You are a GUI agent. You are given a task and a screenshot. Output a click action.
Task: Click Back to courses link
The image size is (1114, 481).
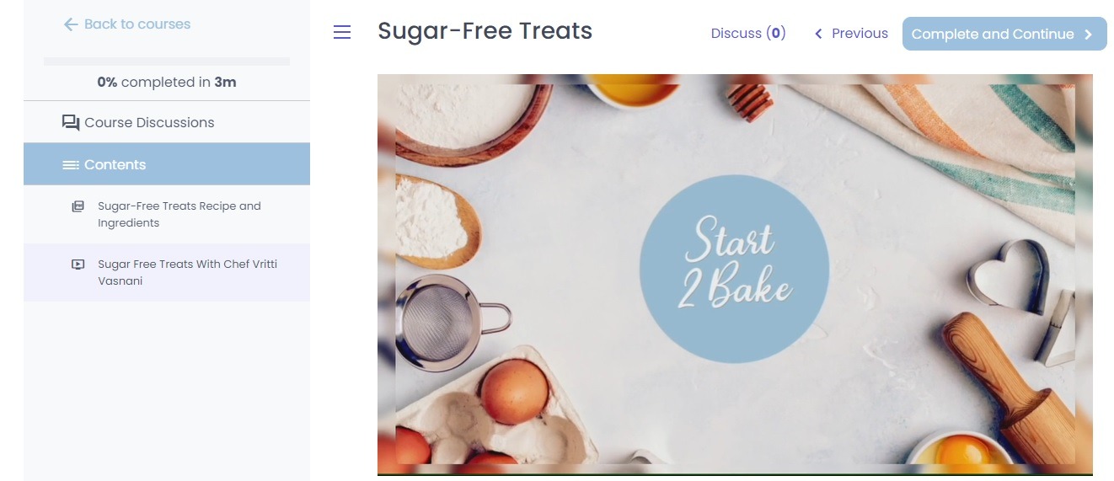pos(127,24)
